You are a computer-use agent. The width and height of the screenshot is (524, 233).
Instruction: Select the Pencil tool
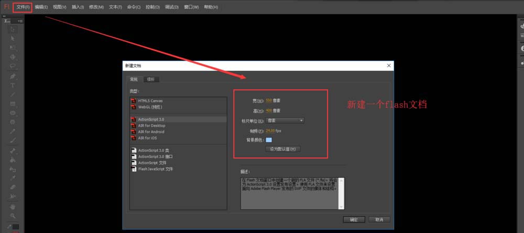(13, 131)
